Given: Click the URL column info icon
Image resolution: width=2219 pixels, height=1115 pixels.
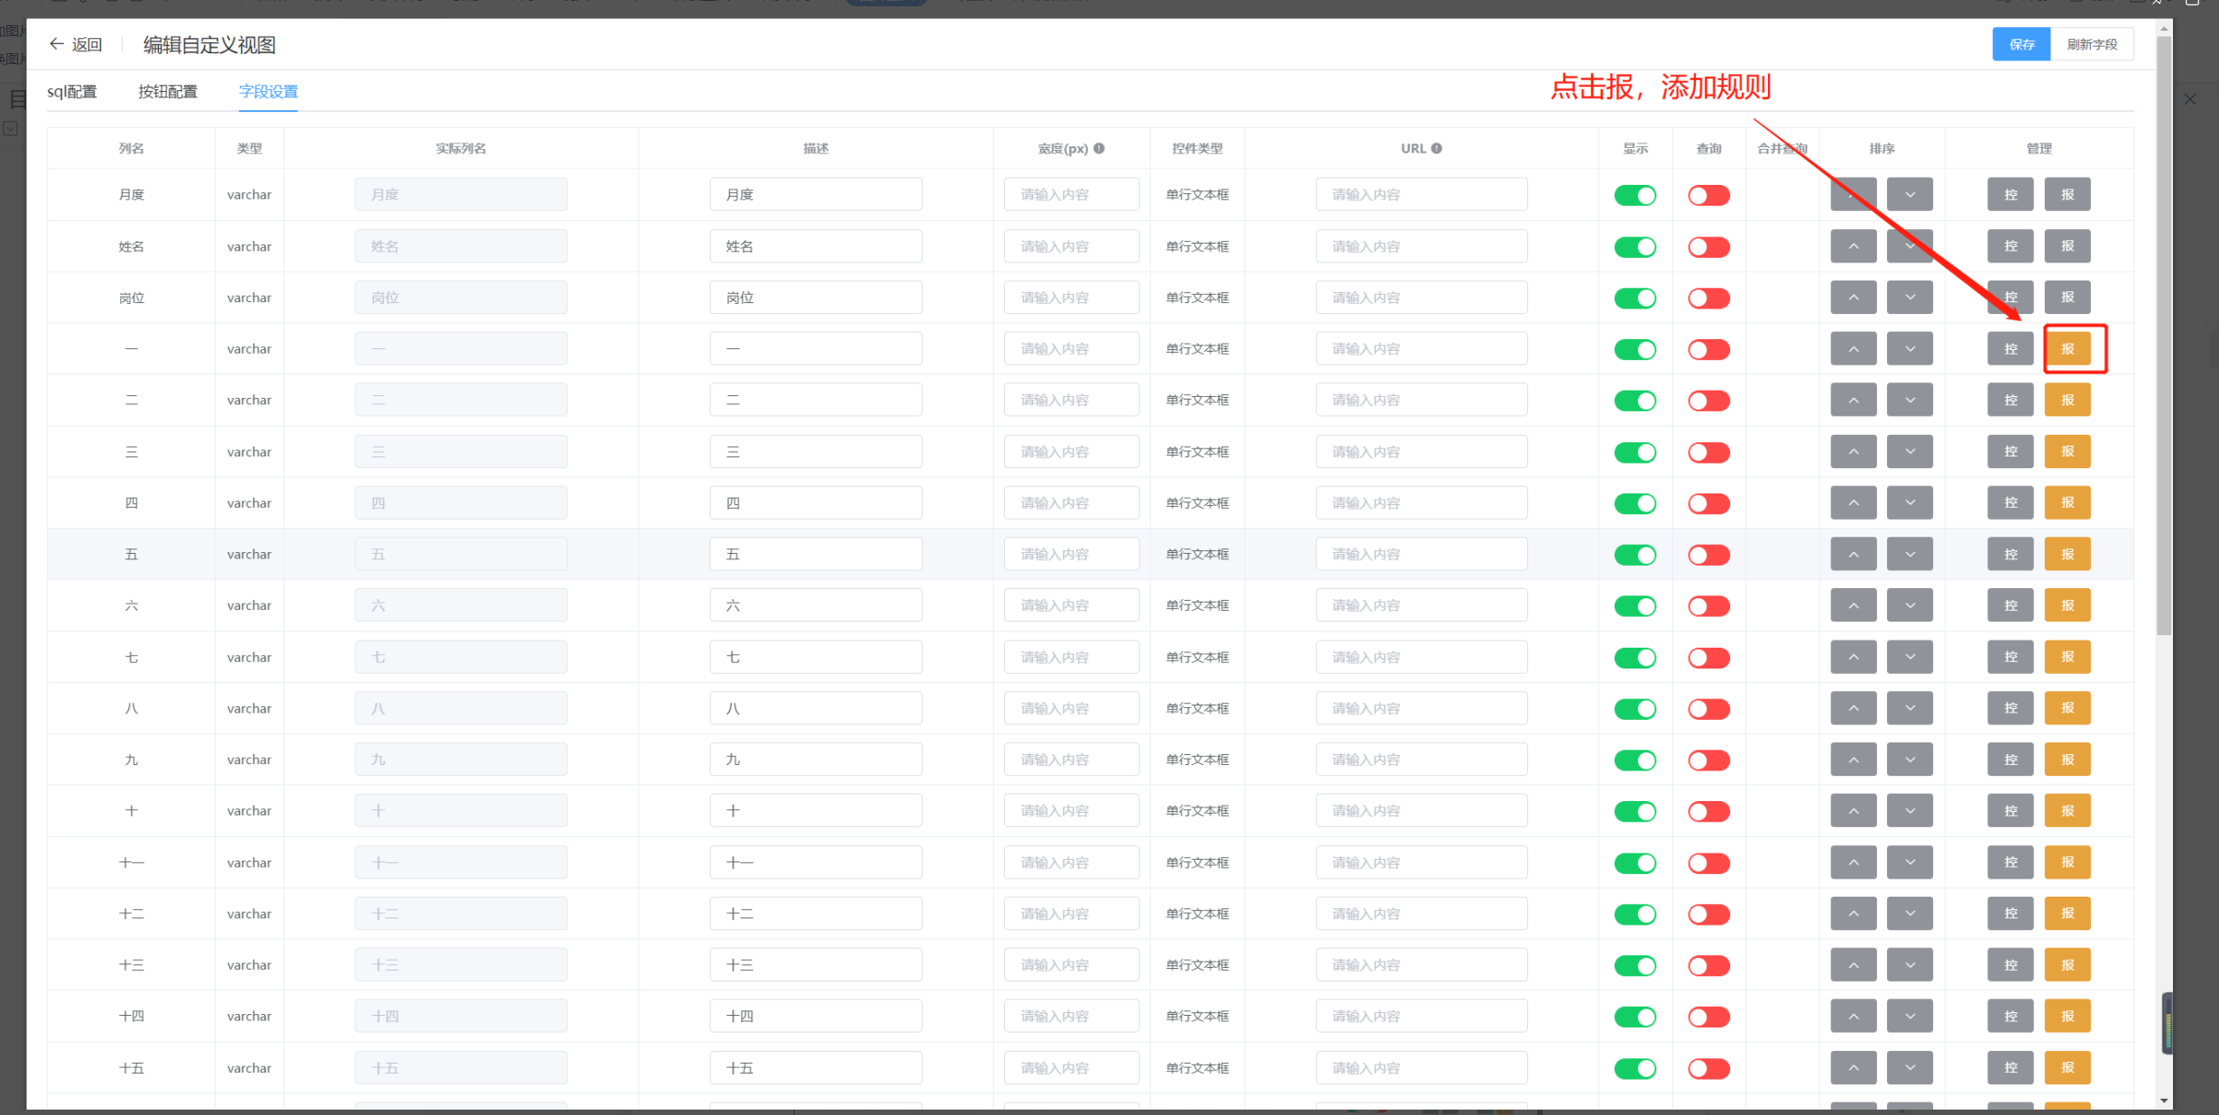Looking at the screenshot, I should (1436, 149).
